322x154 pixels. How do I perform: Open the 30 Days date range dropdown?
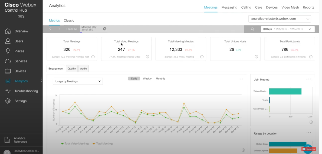point(288,29)
